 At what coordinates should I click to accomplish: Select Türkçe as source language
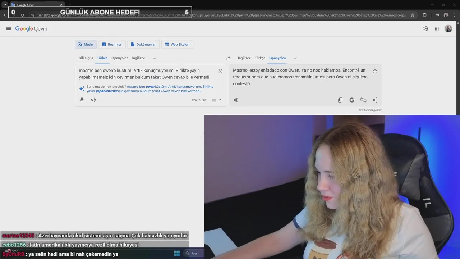click(x=102, y=58)
